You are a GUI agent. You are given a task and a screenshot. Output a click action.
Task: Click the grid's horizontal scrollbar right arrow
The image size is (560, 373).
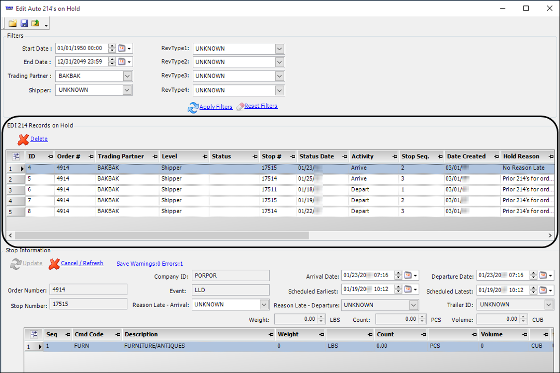pyautogui.click(x=550, y=235)
